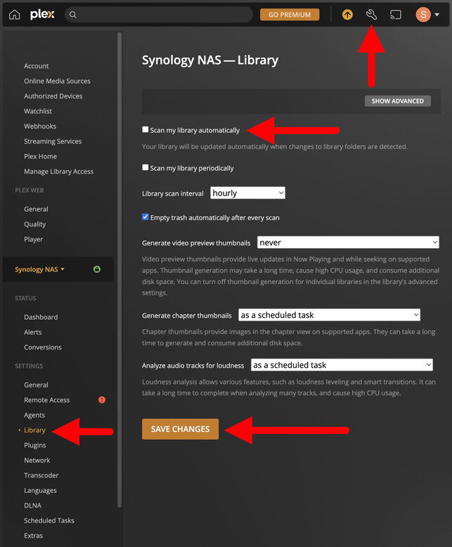Click the search magnifier icon
Screen dimensions: 452x547
[x=72, y=15]
